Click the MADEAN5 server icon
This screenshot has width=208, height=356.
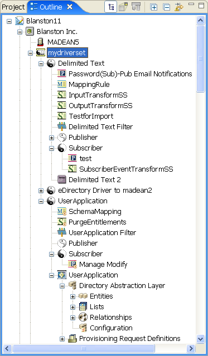(41, 42)
